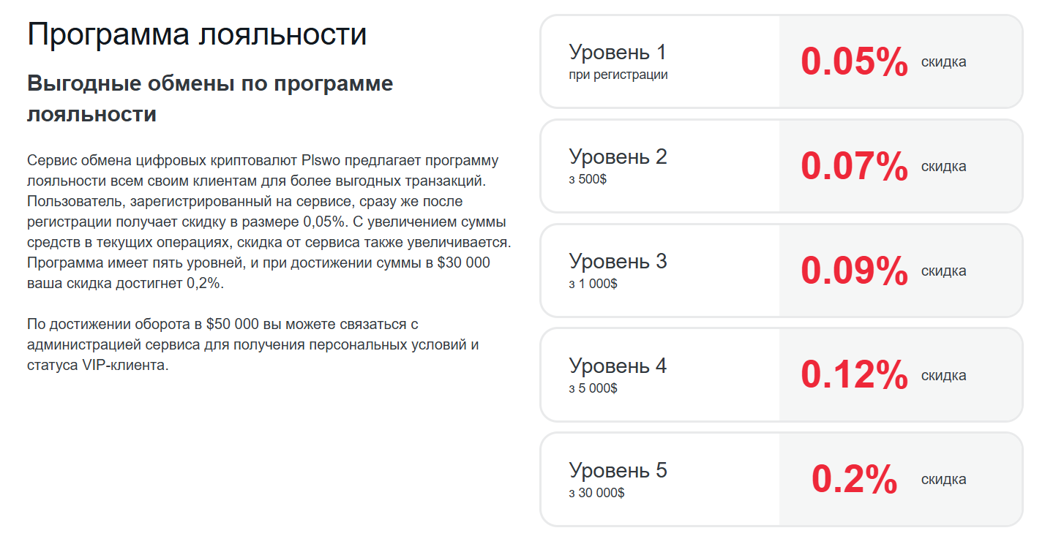Screen dimensions: 1045x555
Task: Click the "Выгодные обмены по программе лояльности" subheading
Action: (210, 99)
